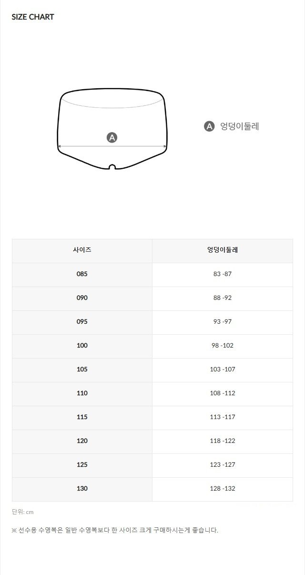Click the 사이즈 column header
Image resolution: width=305 pixels, height=575 pixels.
click(82, 250)
